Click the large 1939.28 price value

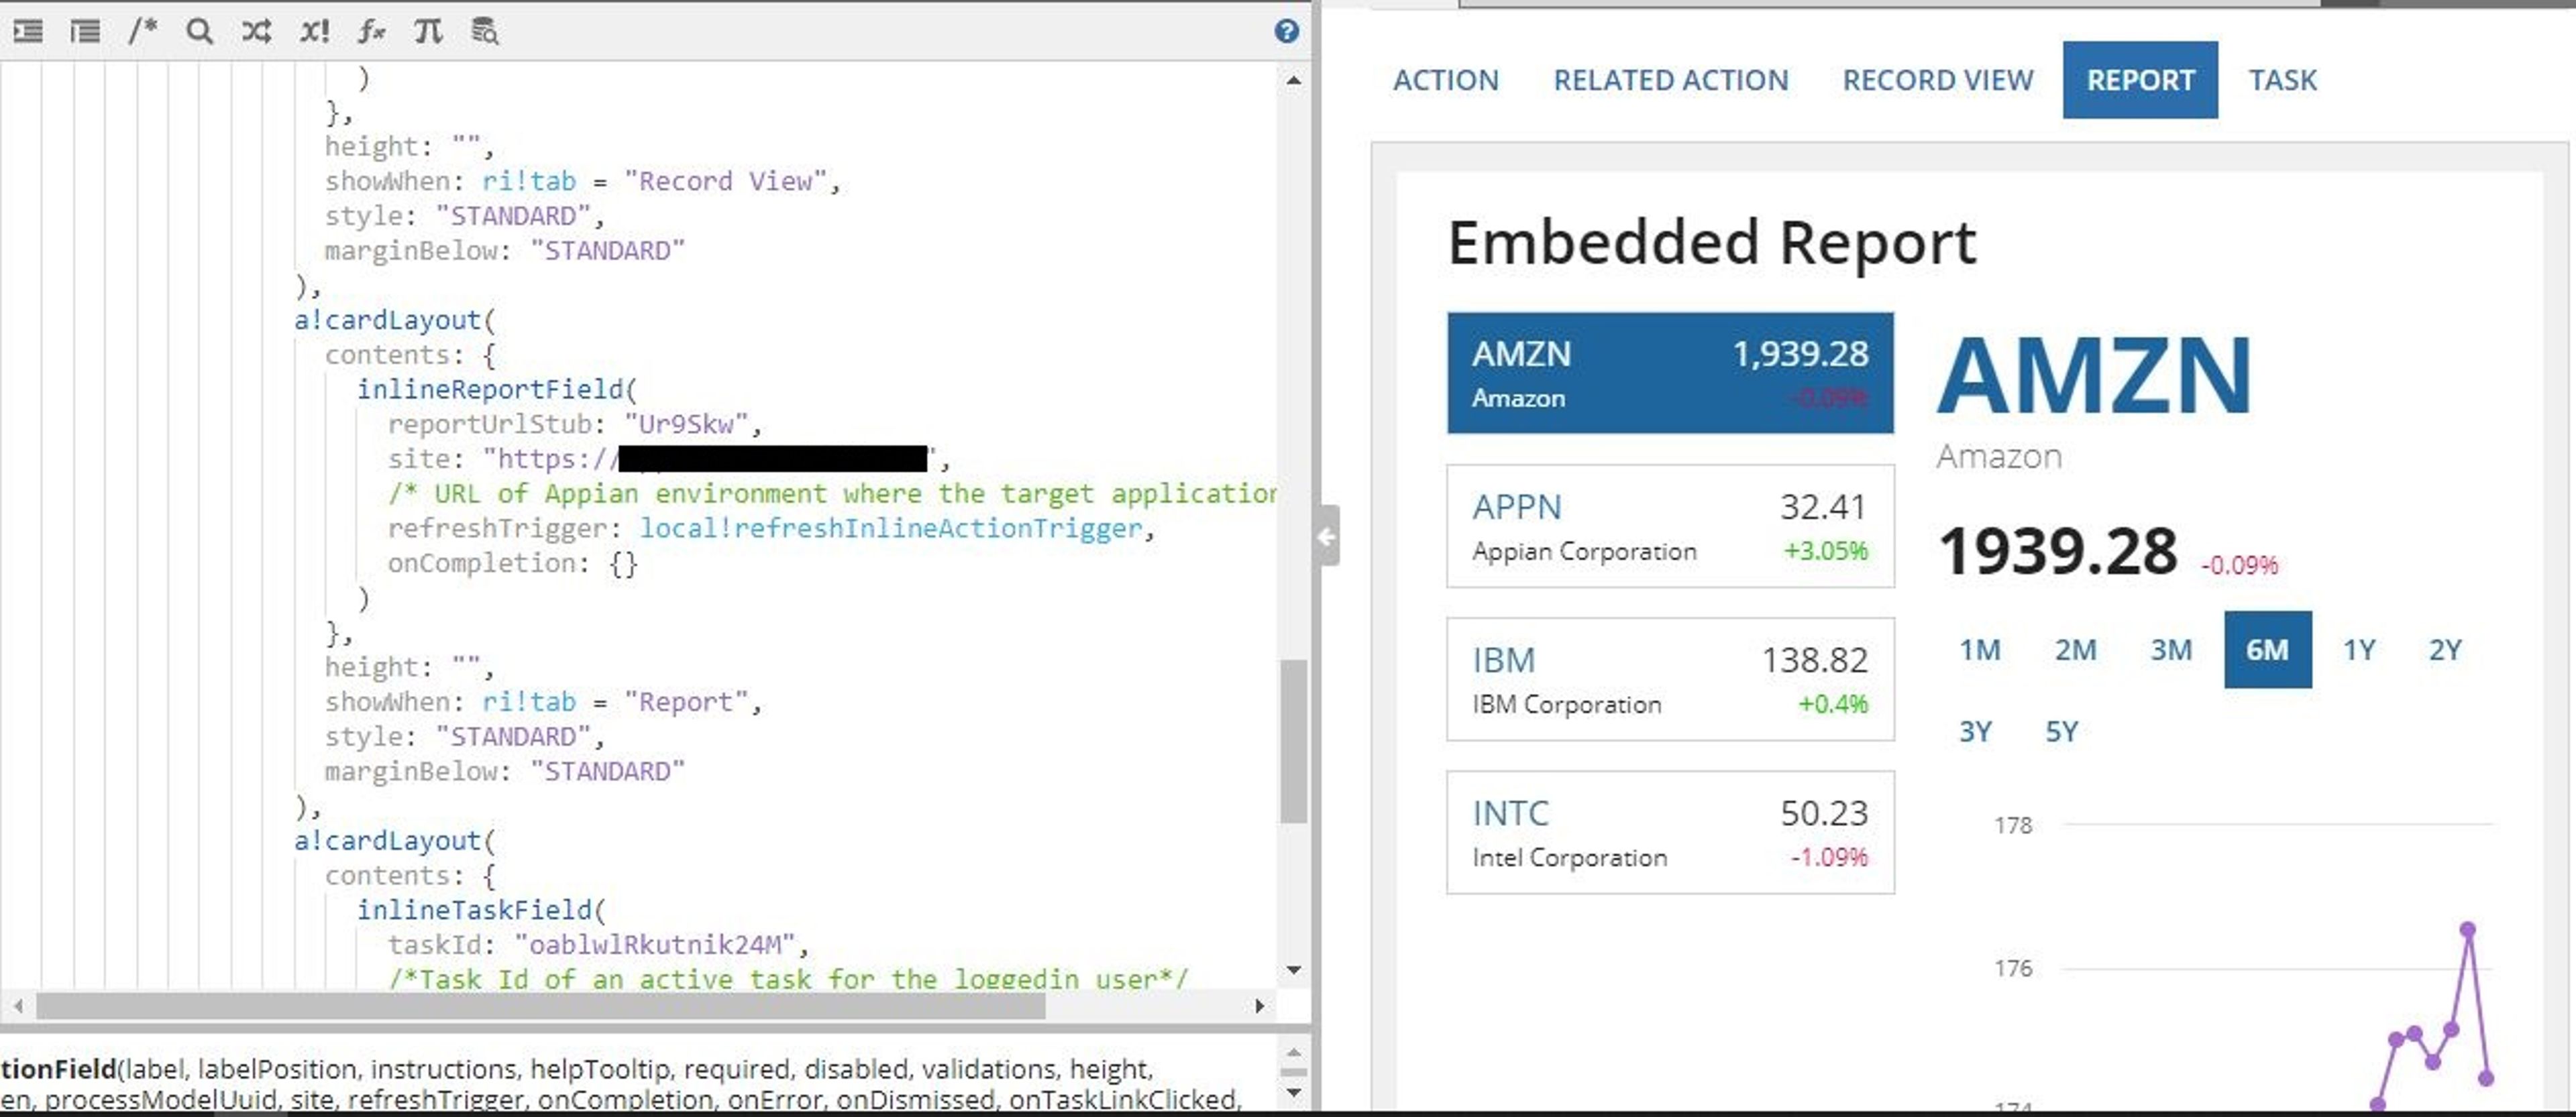2057,552
